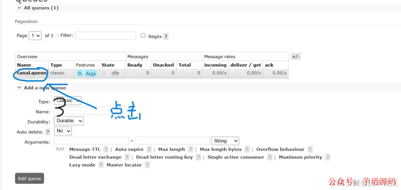Screen dimensions: 401x190
Task: Open the Regex help question mark
Action: click(166, 36)
